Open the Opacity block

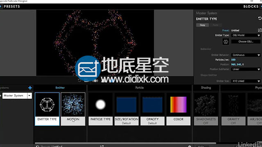pyautogui.click(x=152, y=109)
